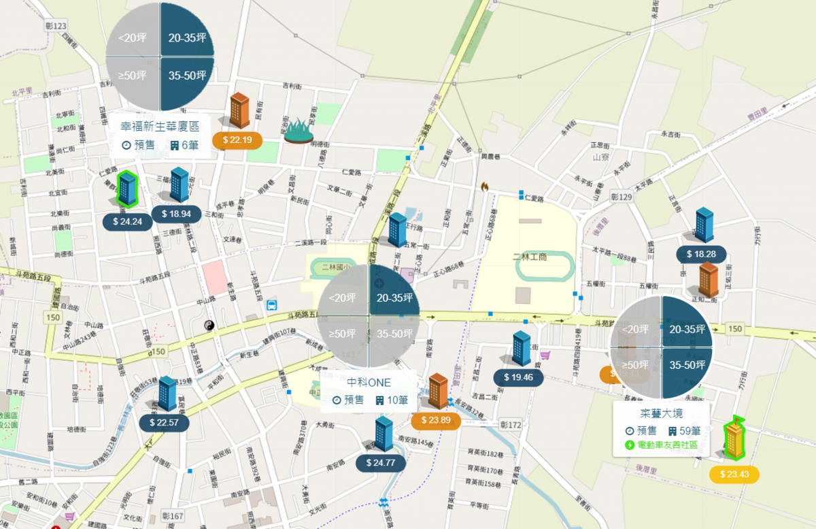Open the 幸福新生華廈區 project title

coord(160,127)
